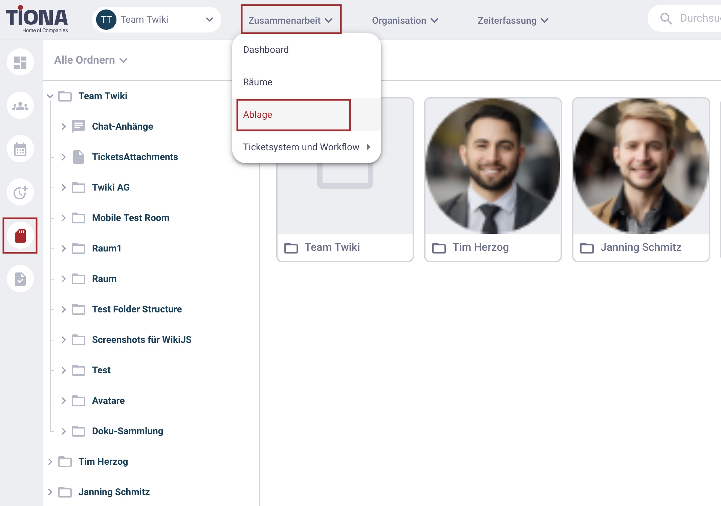Select the Screenshots für WikiJS folder

[x=142, y=340]
